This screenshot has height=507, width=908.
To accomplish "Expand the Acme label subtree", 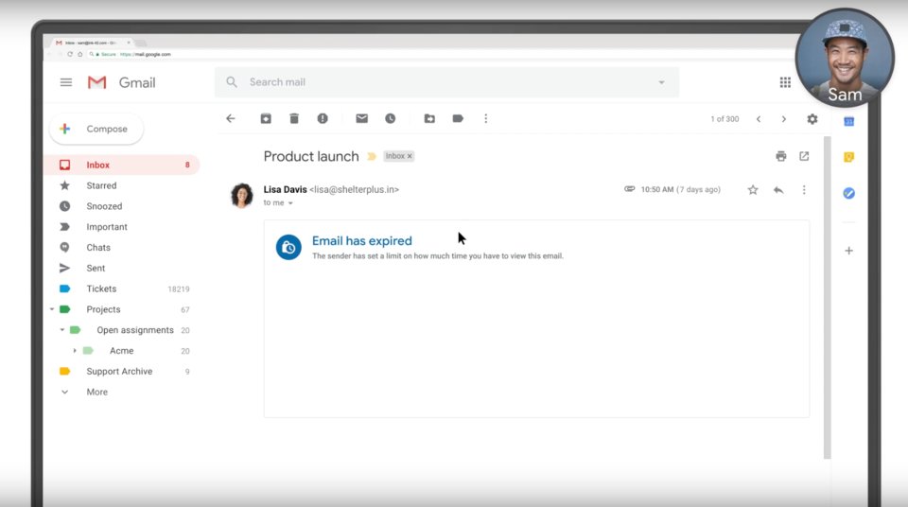I will [75, 351].
